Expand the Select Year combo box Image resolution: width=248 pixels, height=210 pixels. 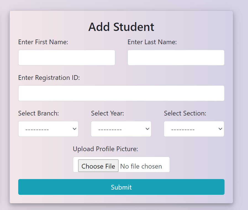(121, 129)
